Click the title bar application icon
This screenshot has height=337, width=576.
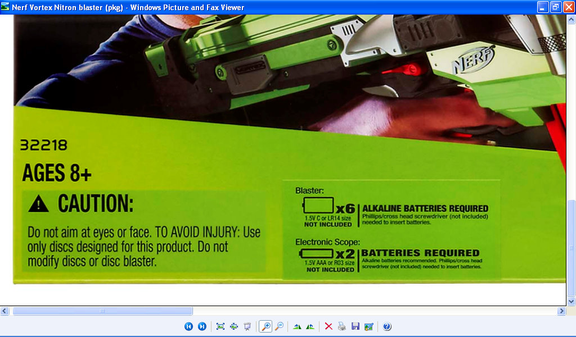[x=6, y=7]
